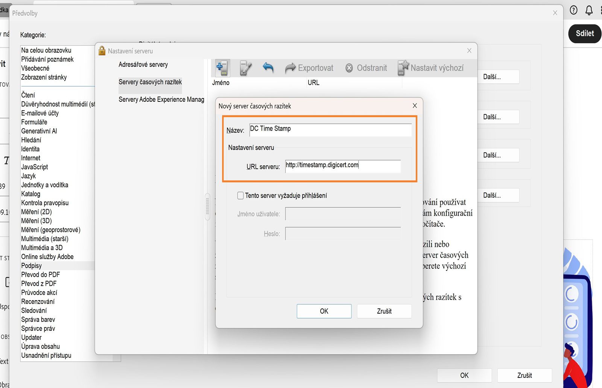
Task: Select 'Čtení' category
Action: 28,95
